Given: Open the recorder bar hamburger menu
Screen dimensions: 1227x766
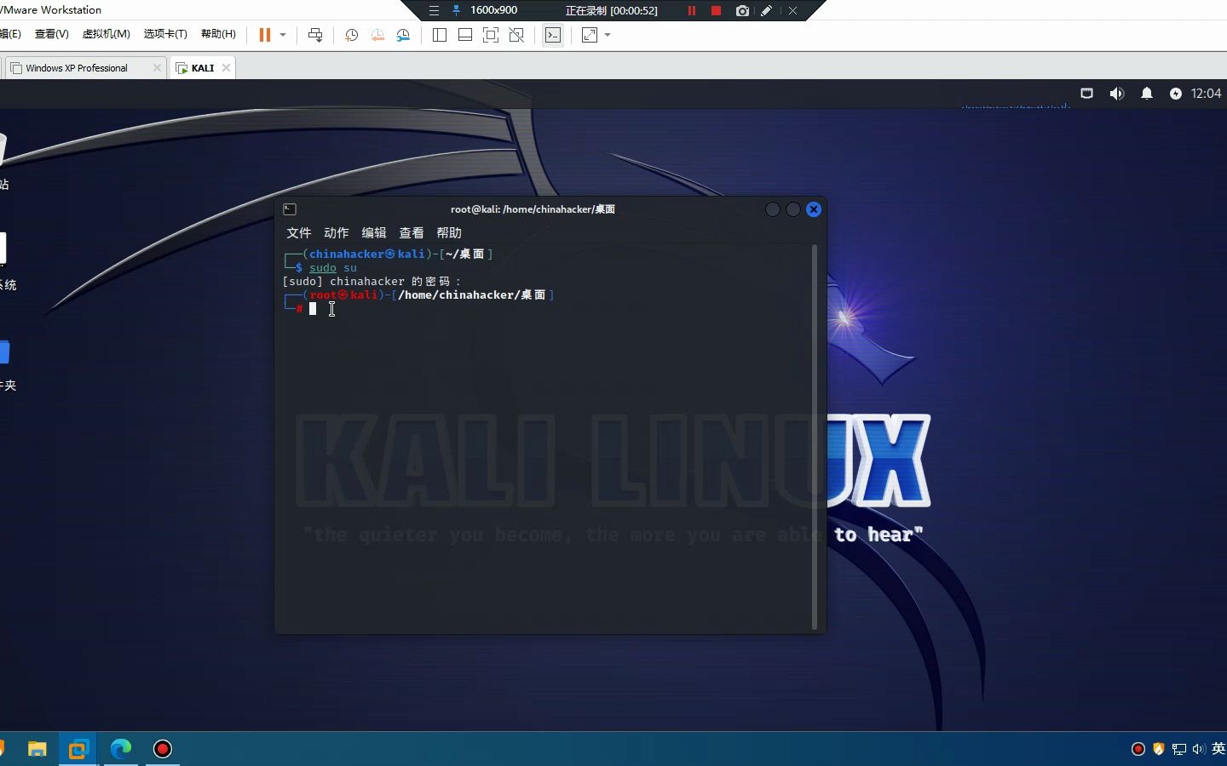Looking at the screenshot, I should (x=434, y=10).
